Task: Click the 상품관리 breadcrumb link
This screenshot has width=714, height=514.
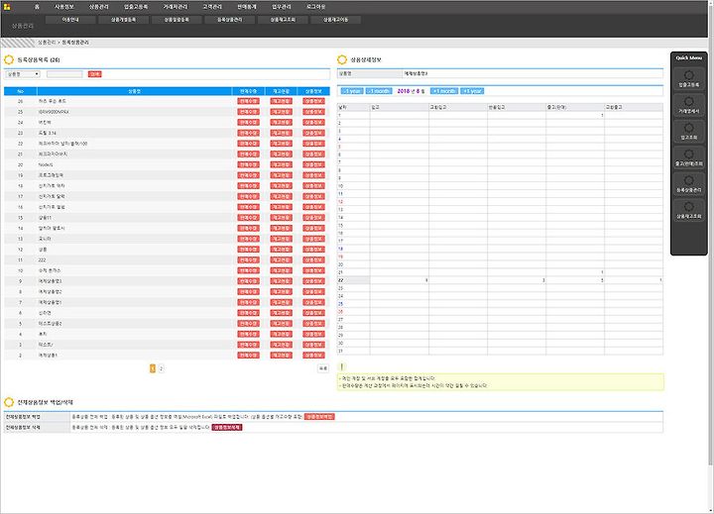Action: click(x=47, y=43)
